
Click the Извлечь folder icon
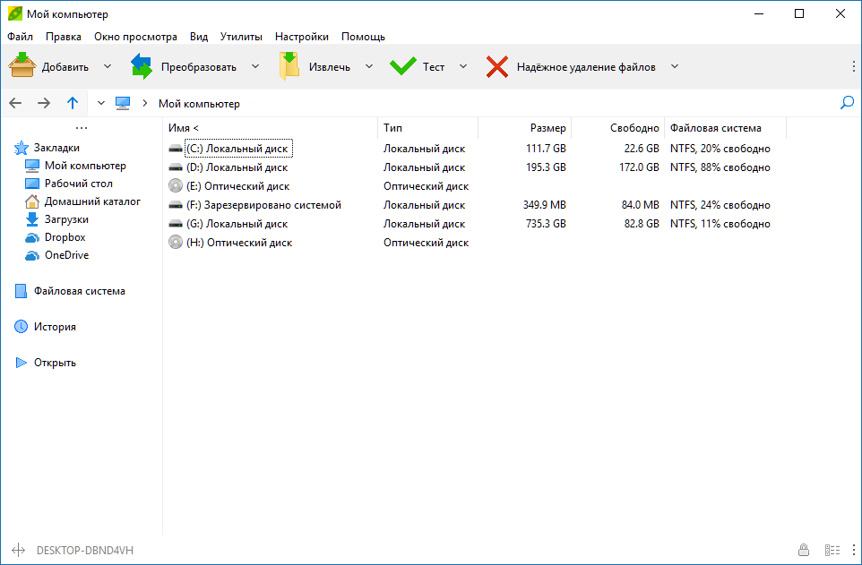pos(289,66)
